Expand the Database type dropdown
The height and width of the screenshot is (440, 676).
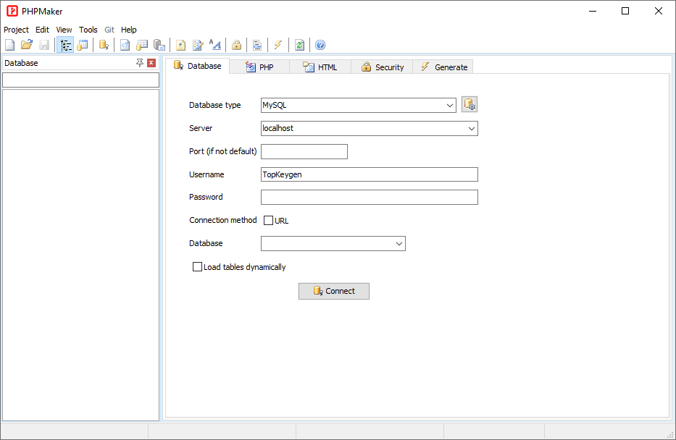tap(450, 106)
